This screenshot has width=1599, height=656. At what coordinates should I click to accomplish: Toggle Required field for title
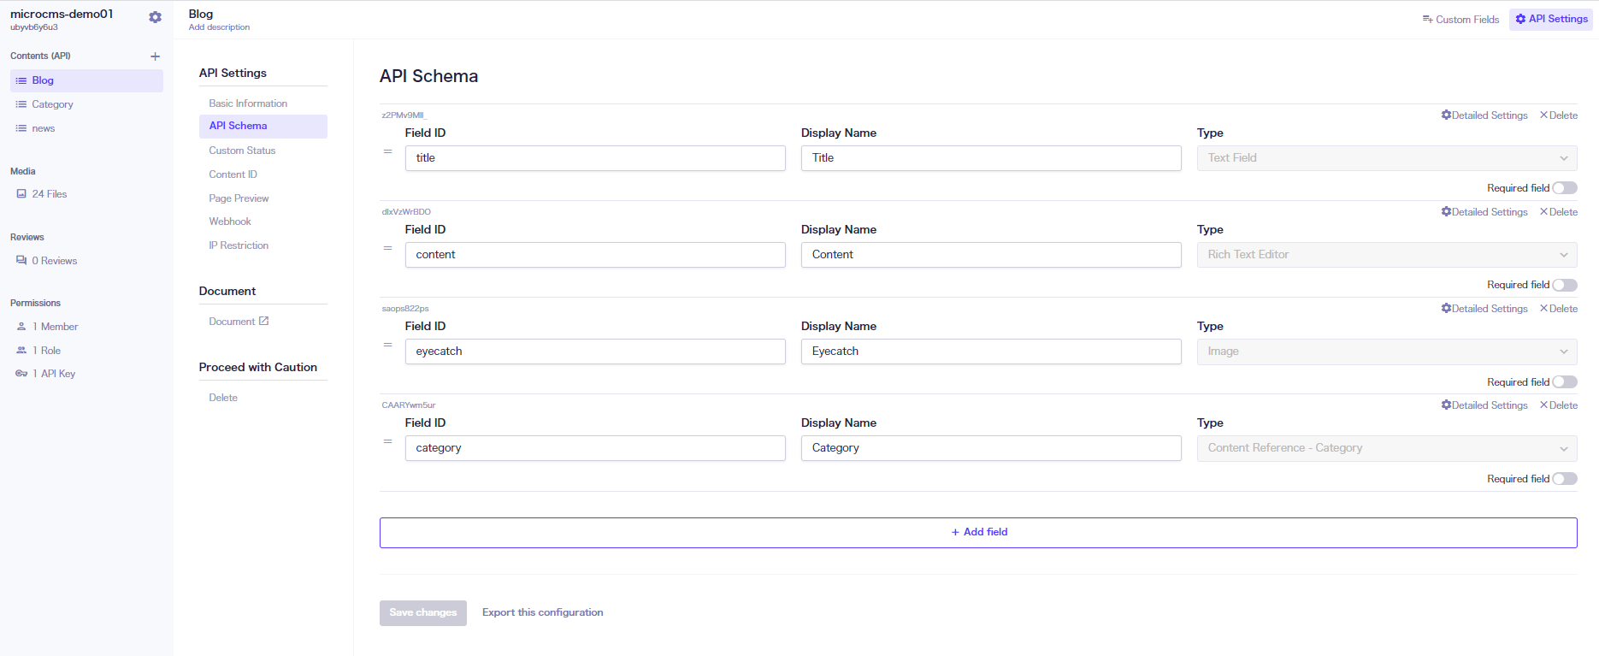point(1564,188)
